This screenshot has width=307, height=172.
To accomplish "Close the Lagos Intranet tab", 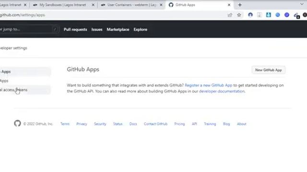I will (x=25, y=5).
